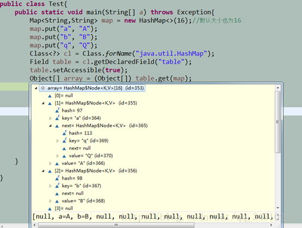This screenshot has height=228, width=302.
Task: Click the forName method call in code
Action: 118,53
